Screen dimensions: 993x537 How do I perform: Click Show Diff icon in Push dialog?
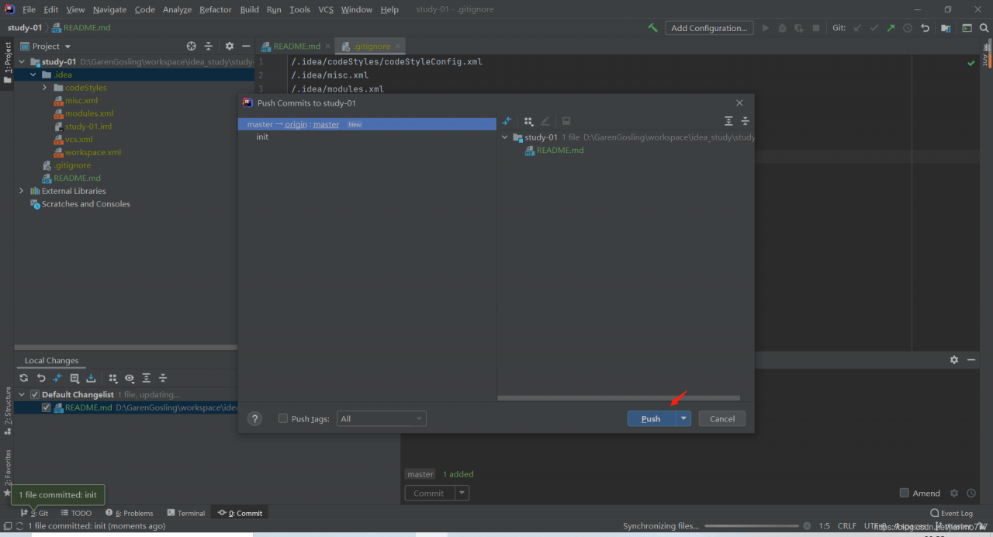pyautogui.click(x=507, y=121)
